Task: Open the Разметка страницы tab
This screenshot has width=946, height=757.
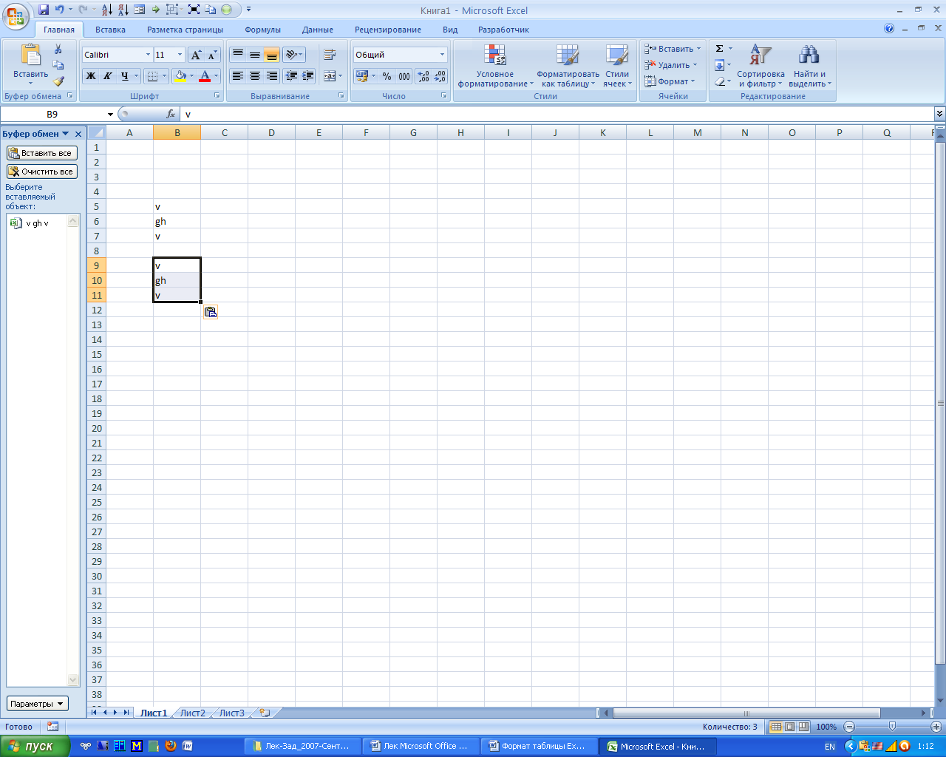Action: (x=185, y=30)
